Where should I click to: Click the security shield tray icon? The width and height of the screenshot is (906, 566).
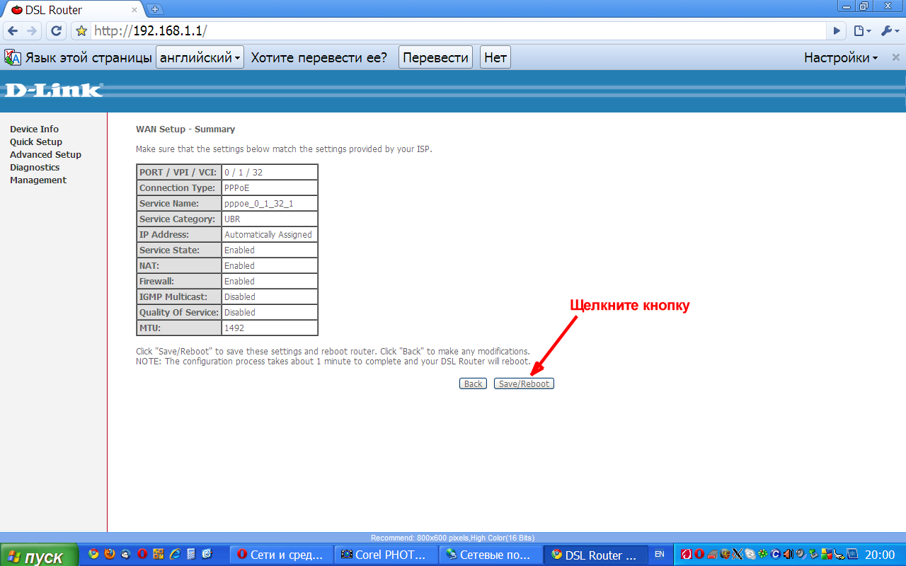pyautogui.click(x=725, y=554)
